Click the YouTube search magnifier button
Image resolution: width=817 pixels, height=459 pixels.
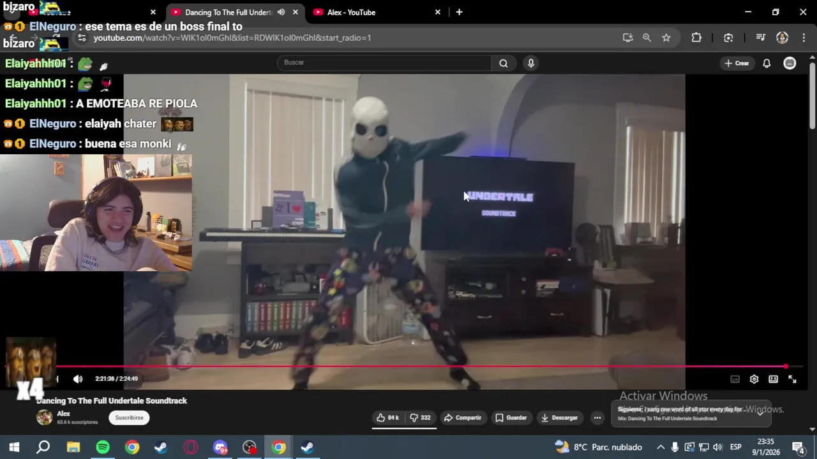(504, 62)
